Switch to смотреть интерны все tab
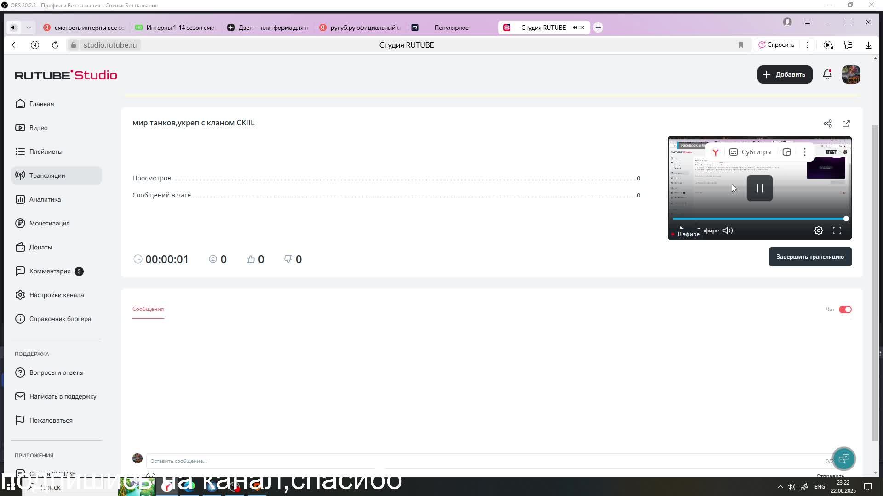This screenshot has height=496, width=883. 84,28
